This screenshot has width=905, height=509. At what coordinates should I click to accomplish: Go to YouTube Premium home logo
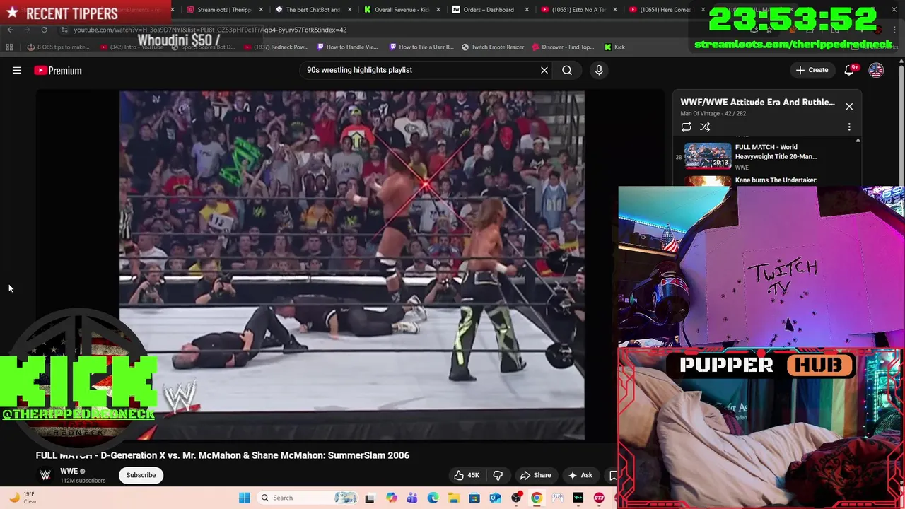tap(58, 70)
